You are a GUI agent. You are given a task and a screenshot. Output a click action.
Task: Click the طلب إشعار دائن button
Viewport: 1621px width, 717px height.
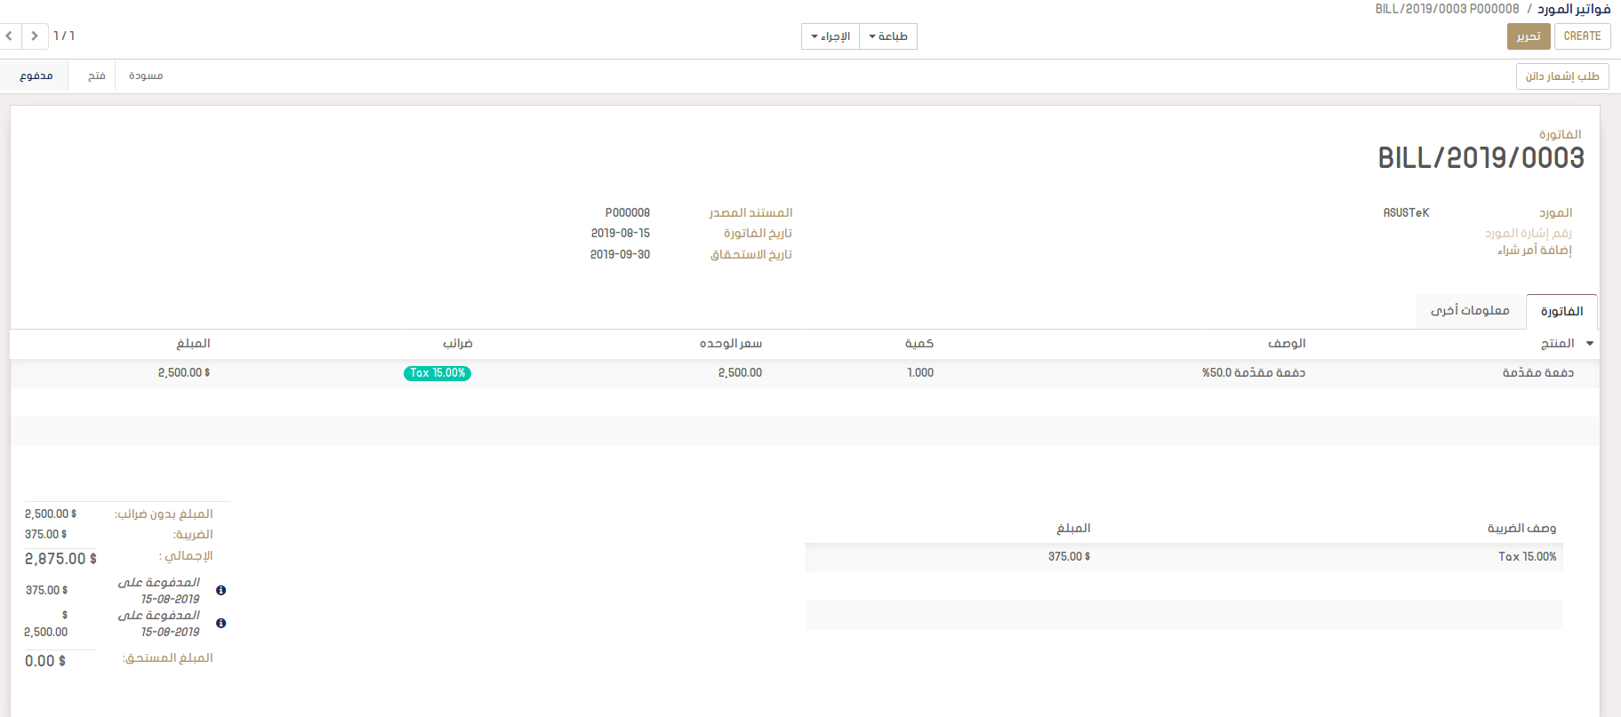tap(1561, 76)
